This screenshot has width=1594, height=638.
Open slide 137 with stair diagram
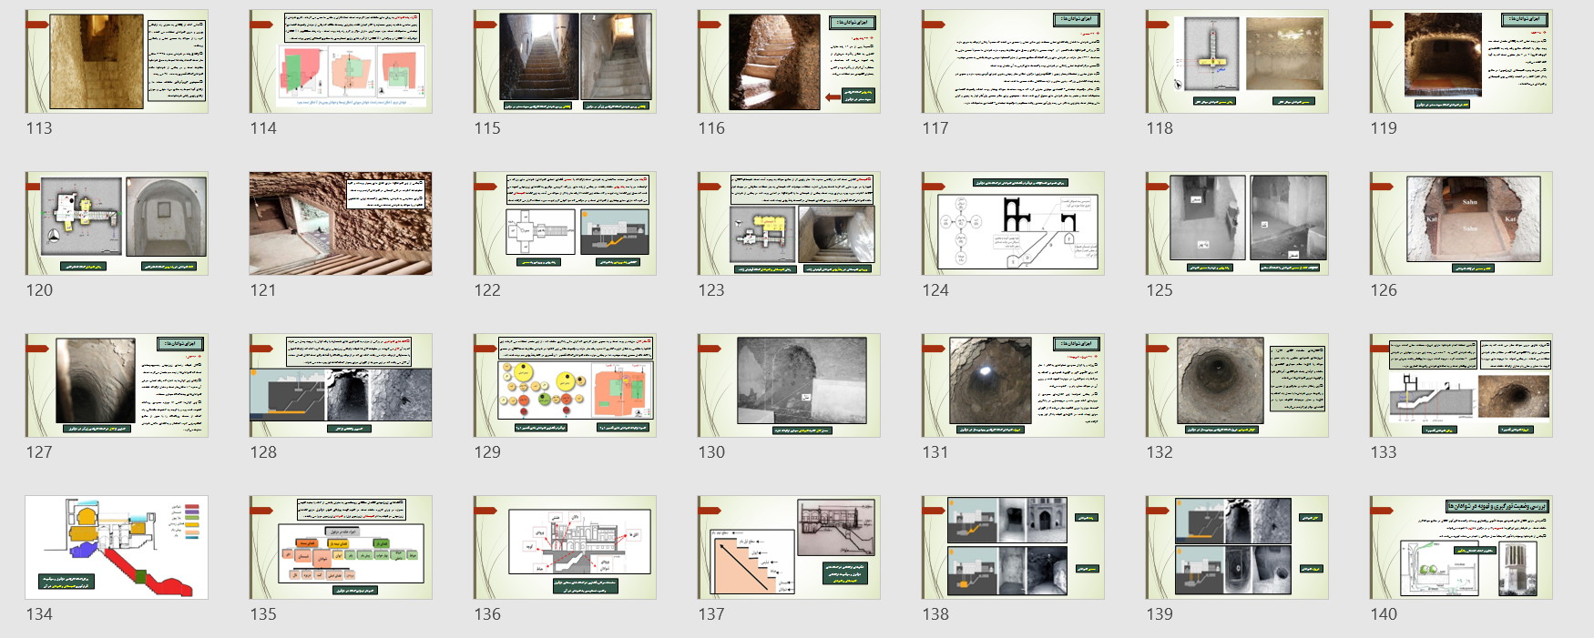(789, 548)
